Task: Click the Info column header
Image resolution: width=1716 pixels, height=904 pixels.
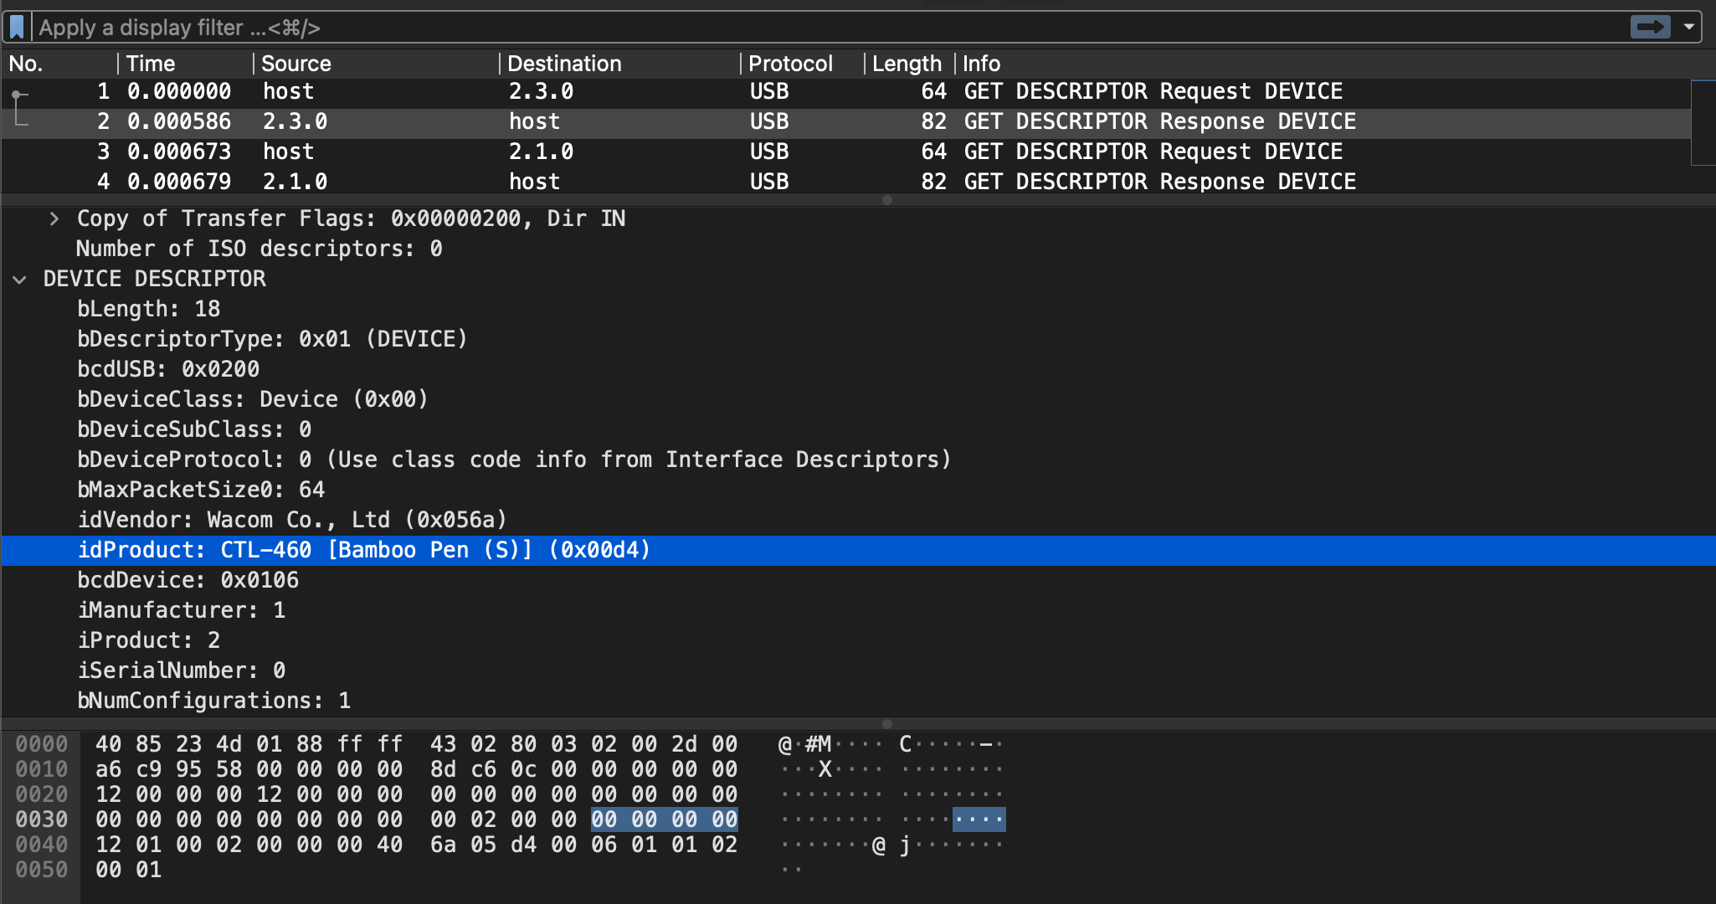Action: (981, 64)
